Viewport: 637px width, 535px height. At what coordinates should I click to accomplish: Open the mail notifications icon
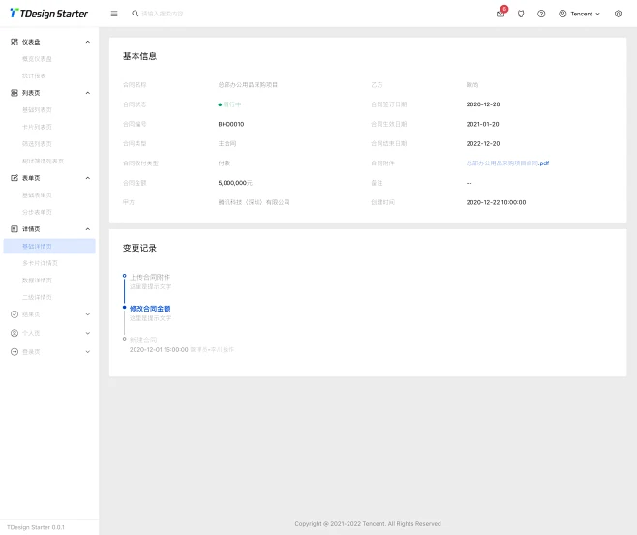[500, 14]
